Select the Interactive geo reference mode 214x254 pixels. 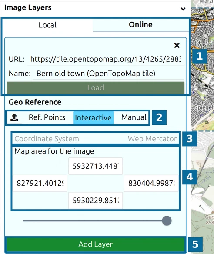(94, 117)
